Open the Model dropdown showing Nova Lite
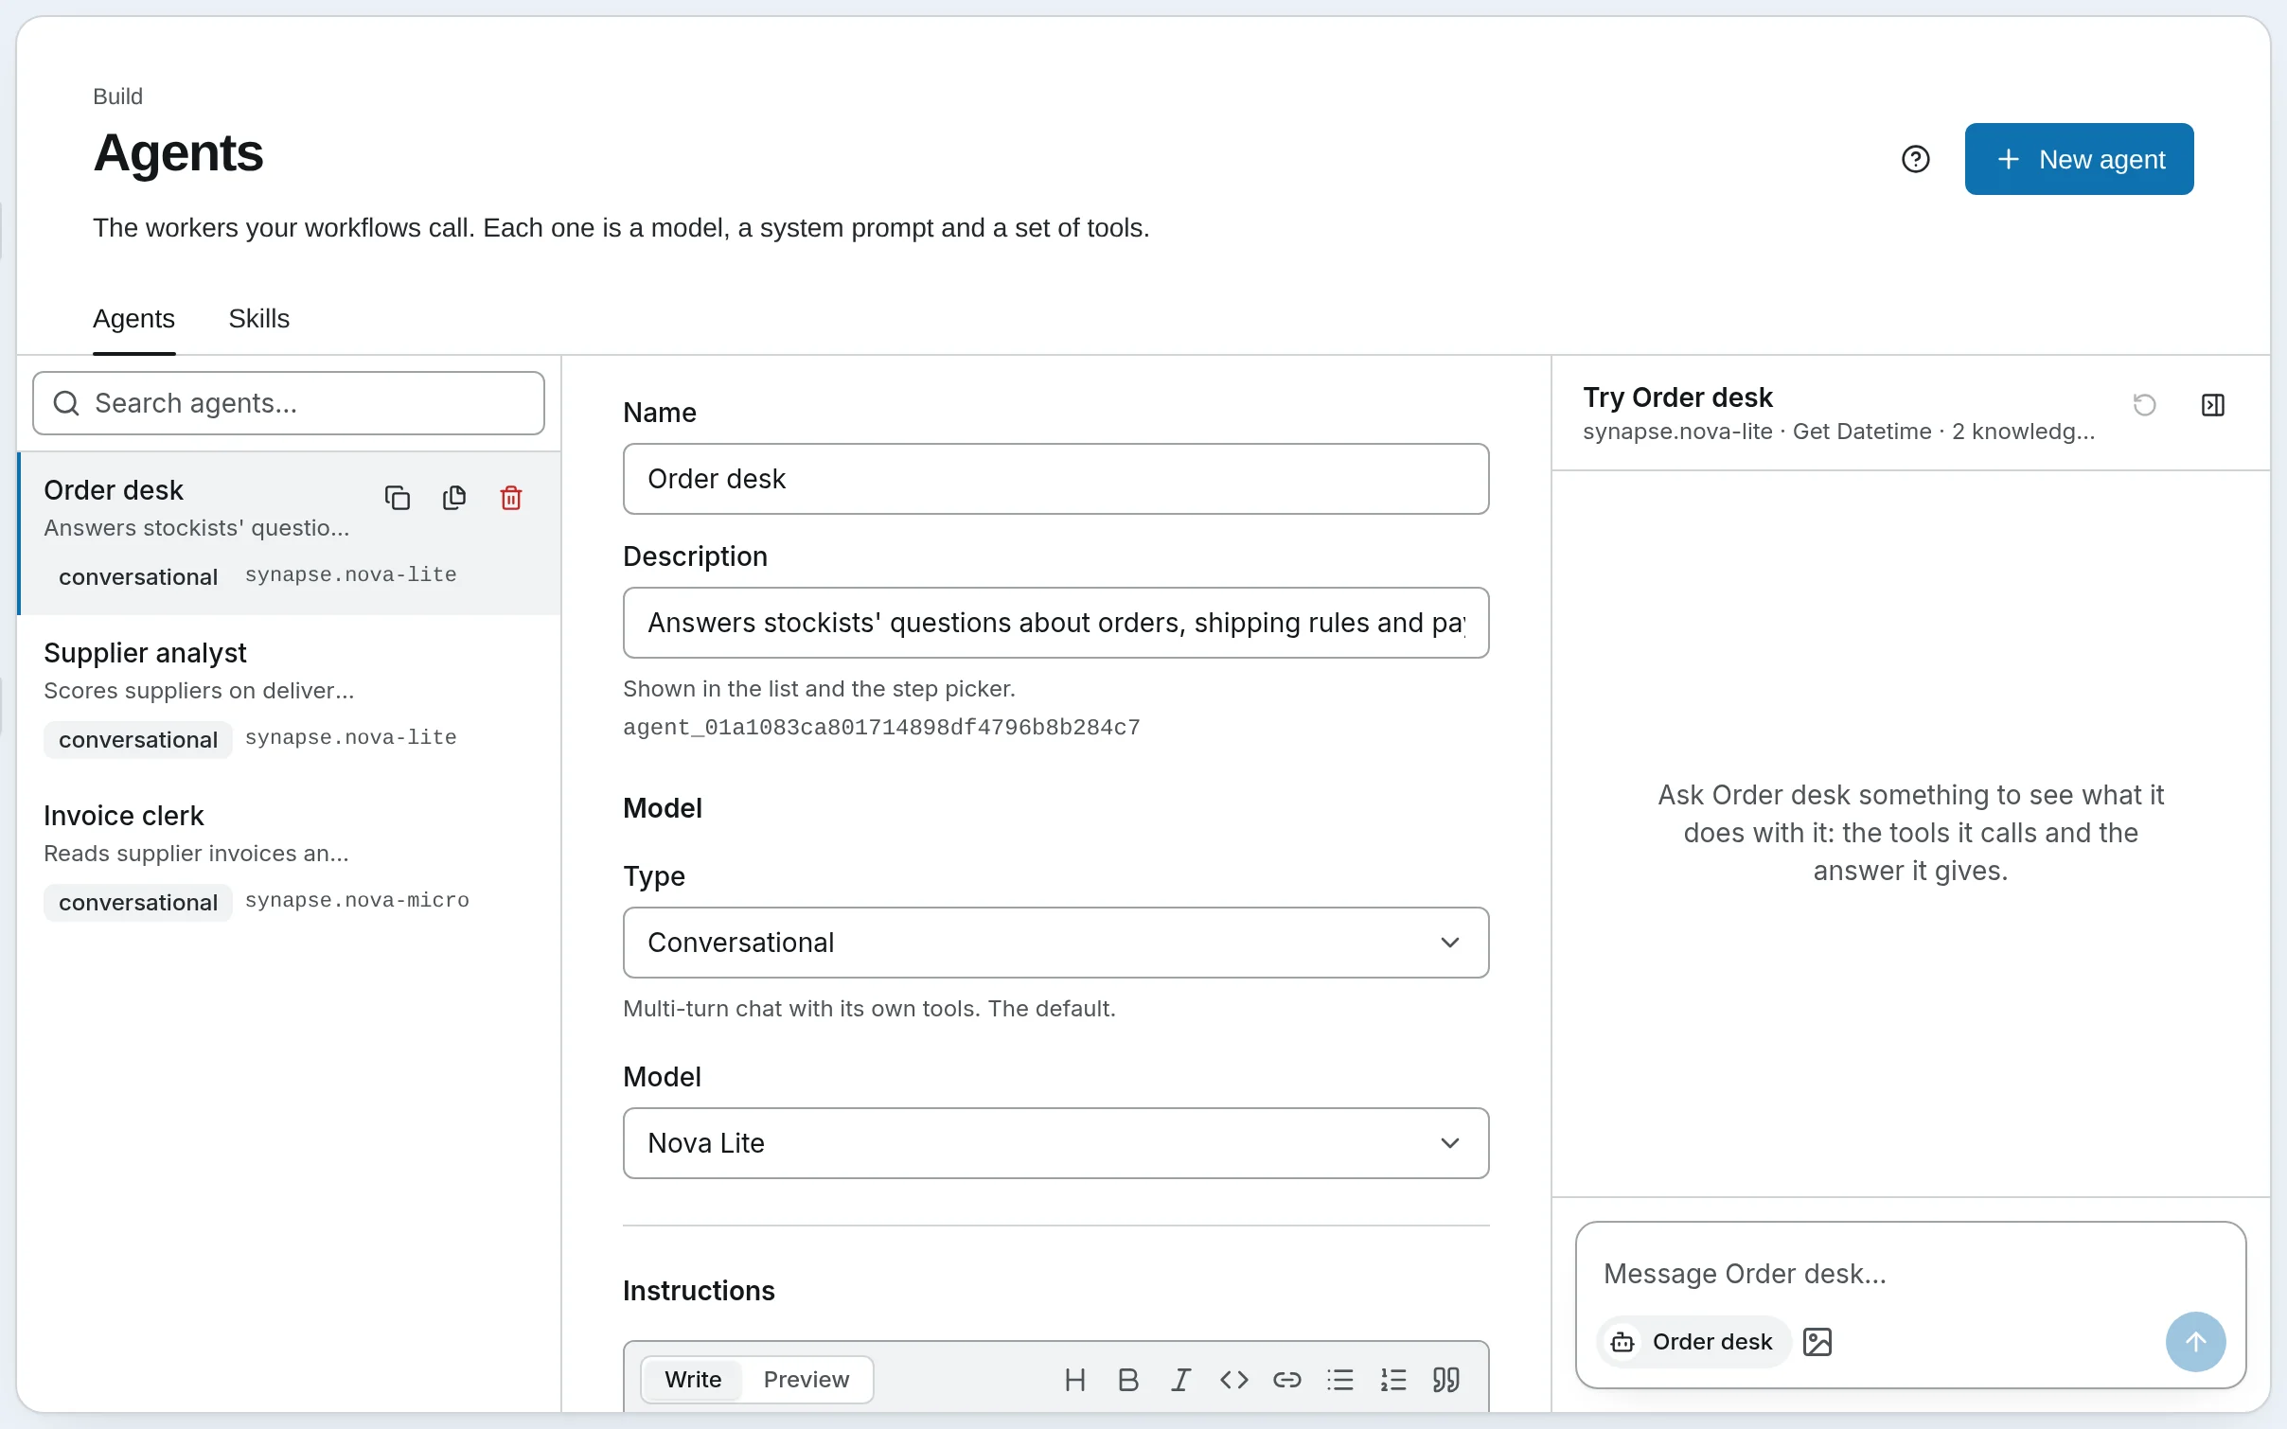 (x=1055, y=1143)
